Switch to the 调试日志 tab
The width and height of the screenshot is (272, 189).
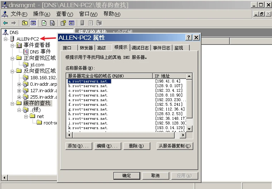click(140, 48)
